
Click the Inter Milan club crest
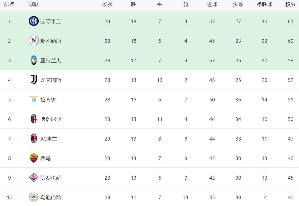[x=34, y=21]
